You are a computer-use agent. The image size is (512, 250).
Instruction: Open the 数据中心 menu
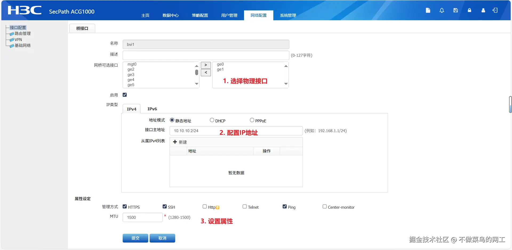click(x=171, y=15)
